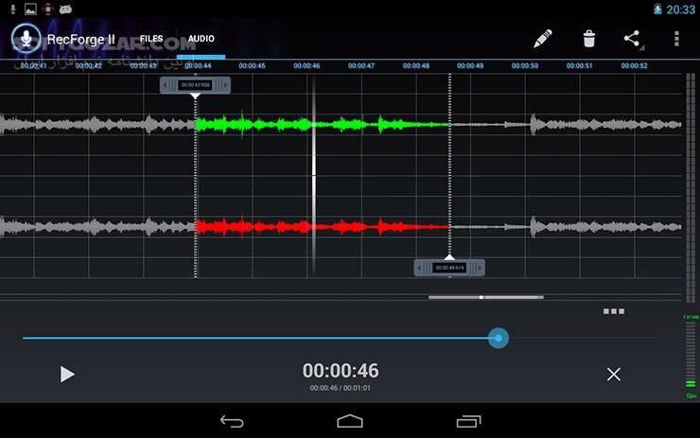Close the player with the X button
This screenshot has height=438, width=700.
[x=613, y=375]
